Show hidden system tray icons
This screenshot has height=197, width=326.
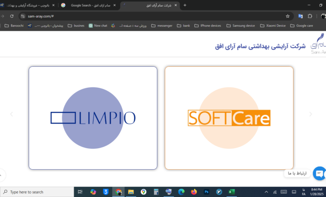pyautogui.click(x=266, y=192)
